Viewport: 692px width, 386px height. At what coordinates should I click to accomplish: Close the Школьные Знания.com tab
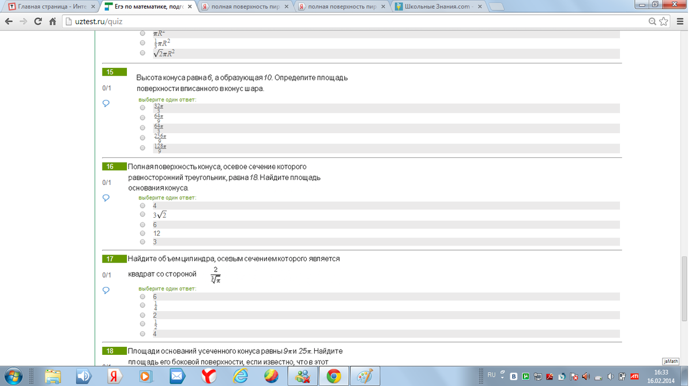(x=480, y=7)
